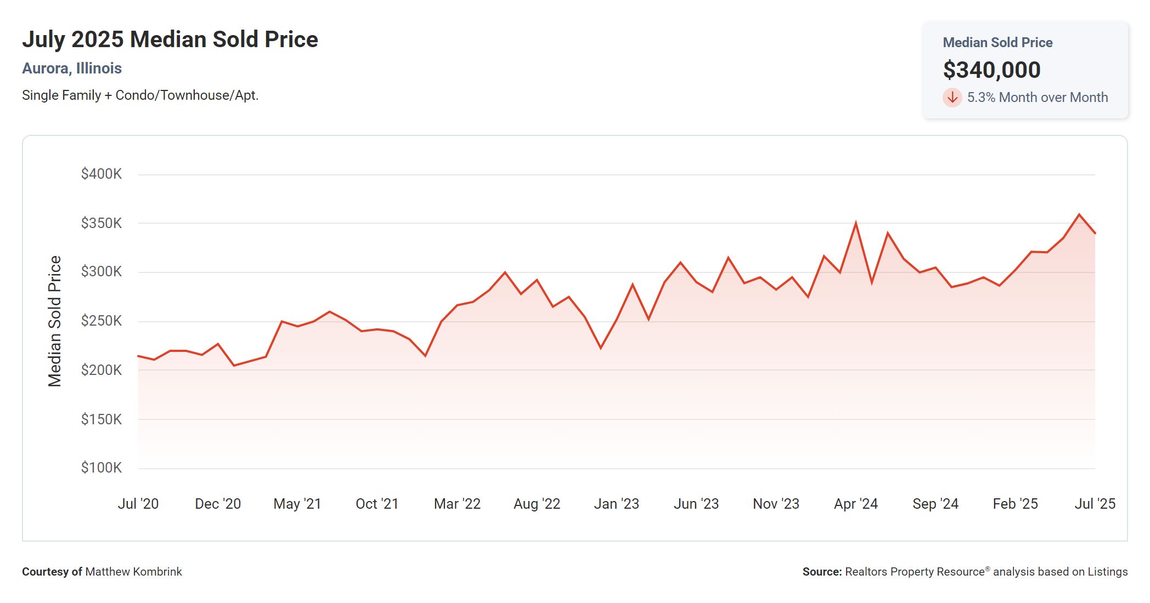Click the '$200K' y-axis label

pos(102,370)
